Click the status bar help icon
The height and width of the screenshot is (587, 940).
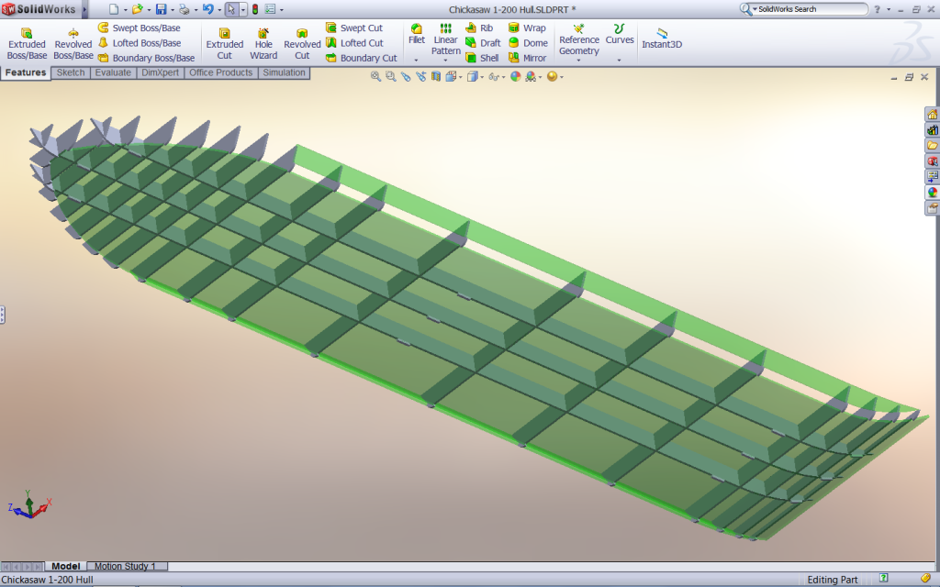tap(884, 578)
